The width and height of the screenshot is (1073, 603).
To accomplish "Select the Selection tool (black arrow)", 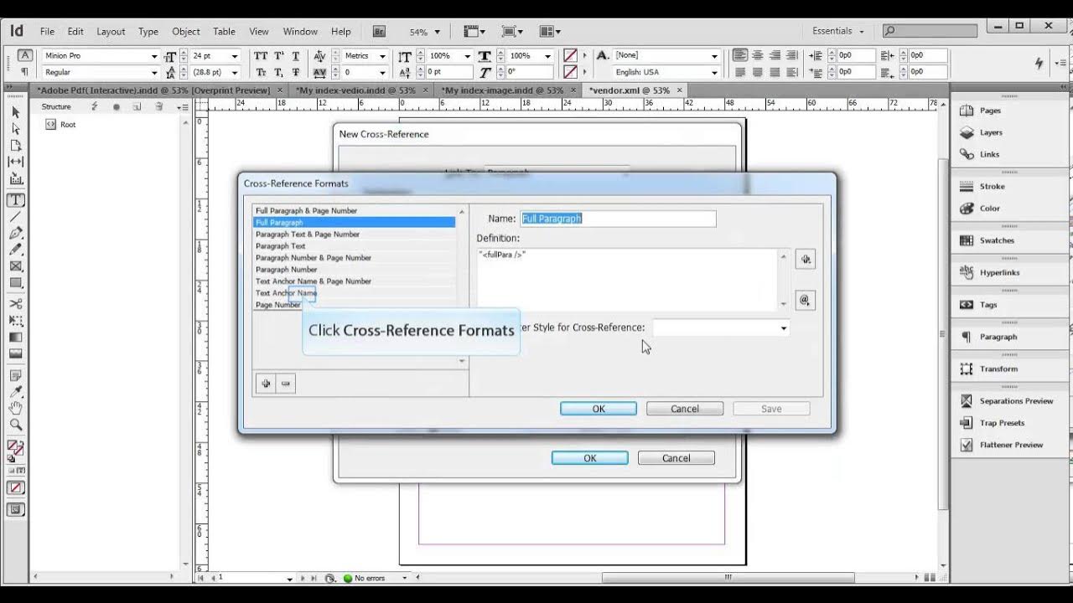I will (15, 112).
